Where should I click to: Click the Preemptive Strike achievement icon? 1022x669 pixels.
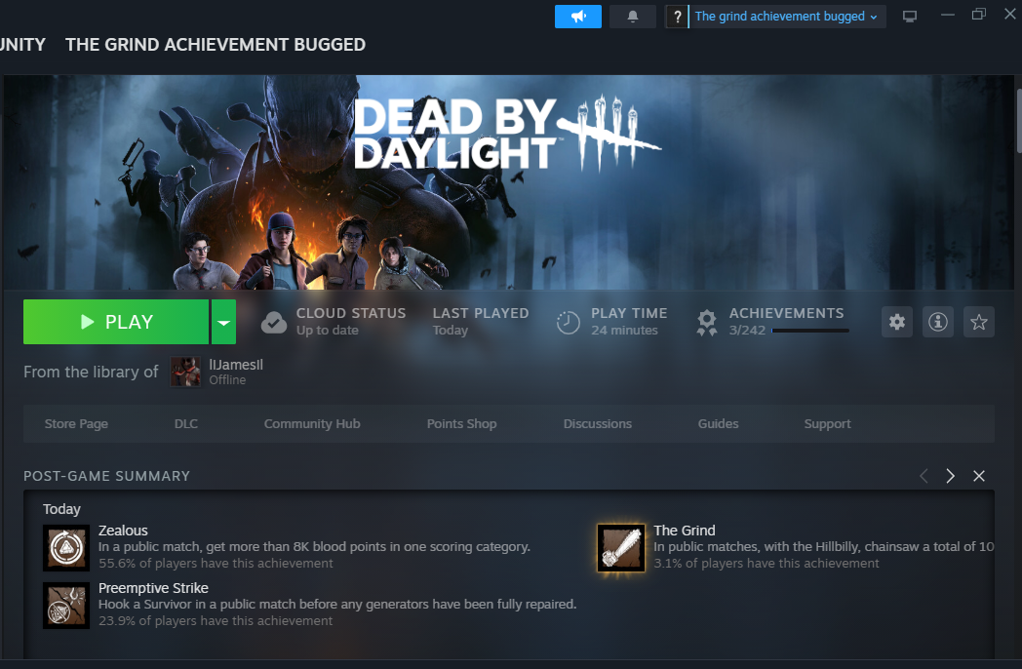pyautogui.click(x=66, y=605)
